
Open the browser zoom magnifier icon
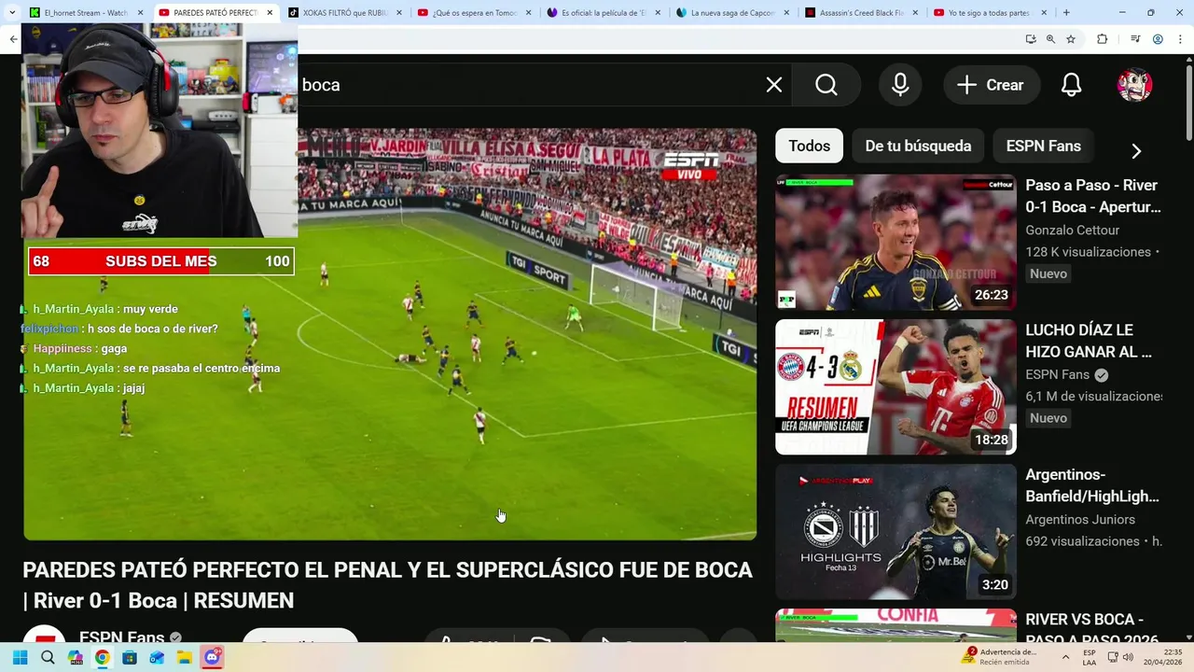(x=1050, y=39)
